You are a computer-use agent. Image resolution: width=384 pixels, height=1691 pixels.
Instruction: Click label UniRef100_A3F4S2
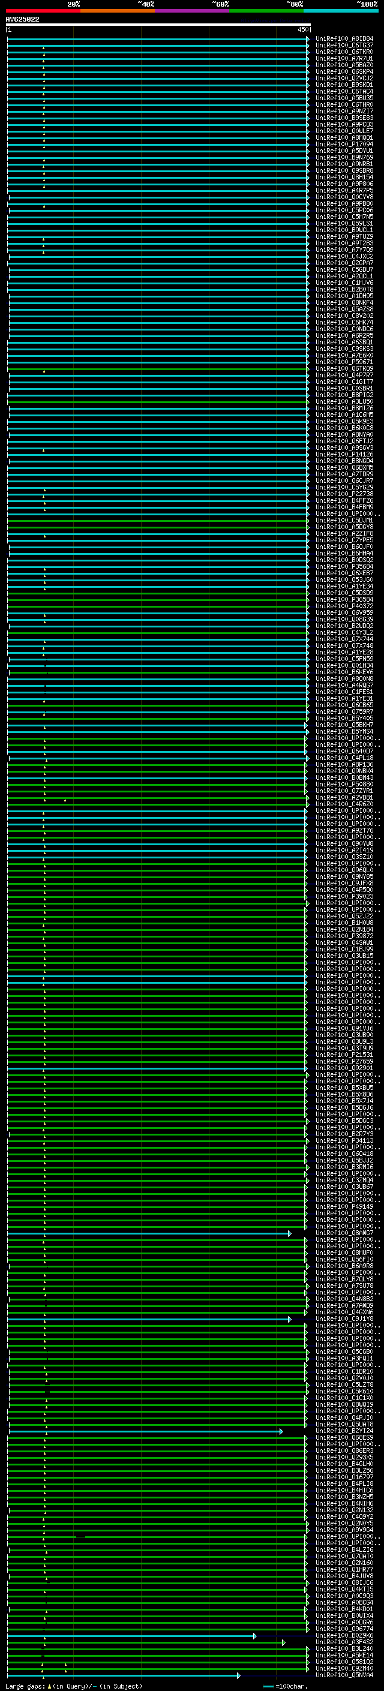pos(344,1642)
